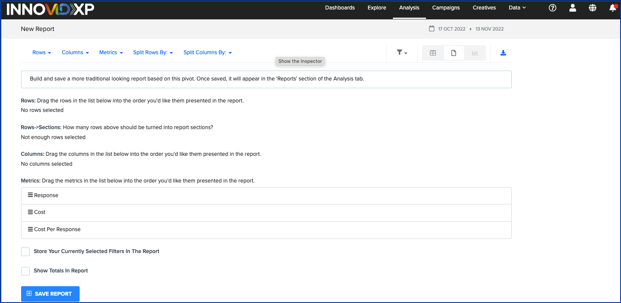Check Show Totals In Report

(x=25, y=271)
